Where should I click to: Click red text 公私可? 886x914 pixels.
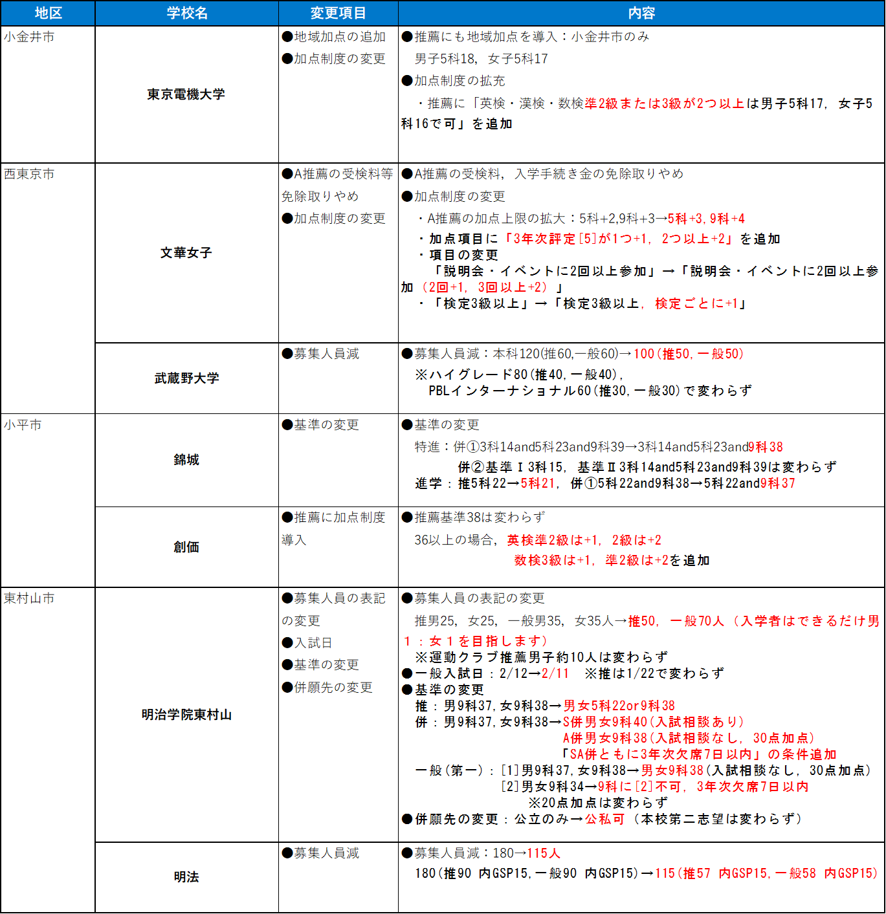pyautogui.click(x=604, y=819)
